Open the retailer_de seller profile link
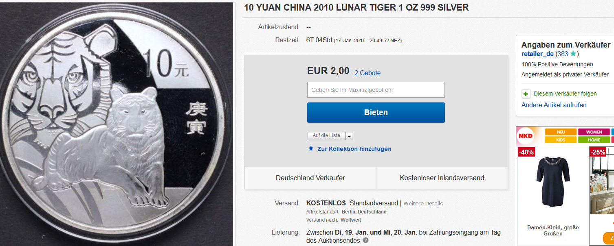Image resolution: width=614 pixels, height=246 pixels. point(537,54)
